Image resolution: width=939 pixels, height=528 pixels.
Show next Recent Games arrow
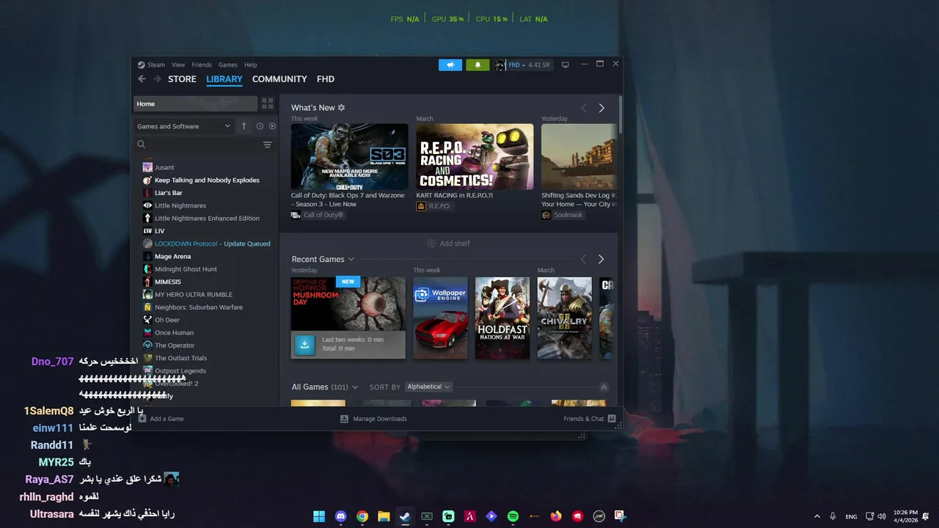click(x=602, y=259)
